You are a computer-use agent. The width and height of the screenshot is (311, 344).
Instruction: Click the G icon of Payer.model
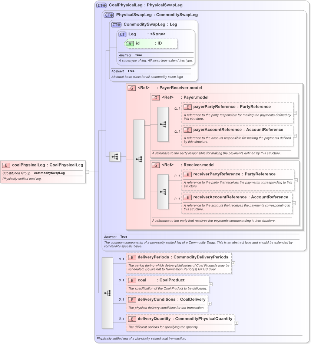pyautogui.click(x=156, y=97)
